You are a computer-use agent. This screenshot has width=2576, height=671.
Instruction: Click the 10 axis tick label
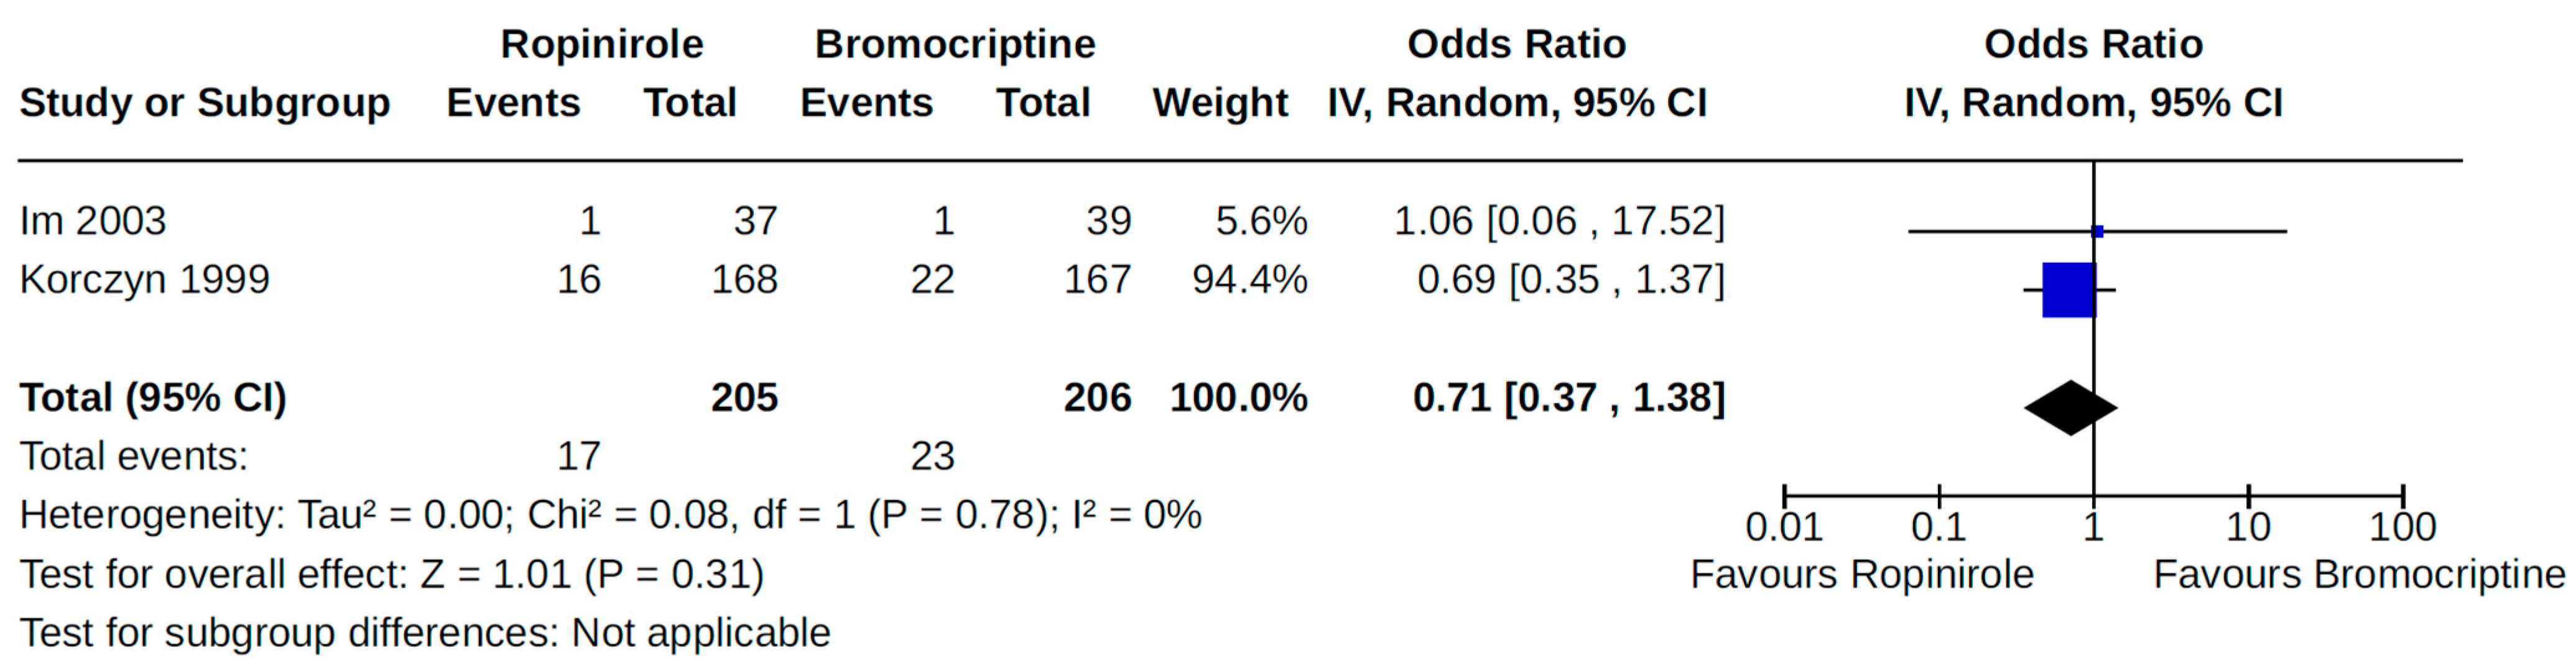[x=2248, y=527]
